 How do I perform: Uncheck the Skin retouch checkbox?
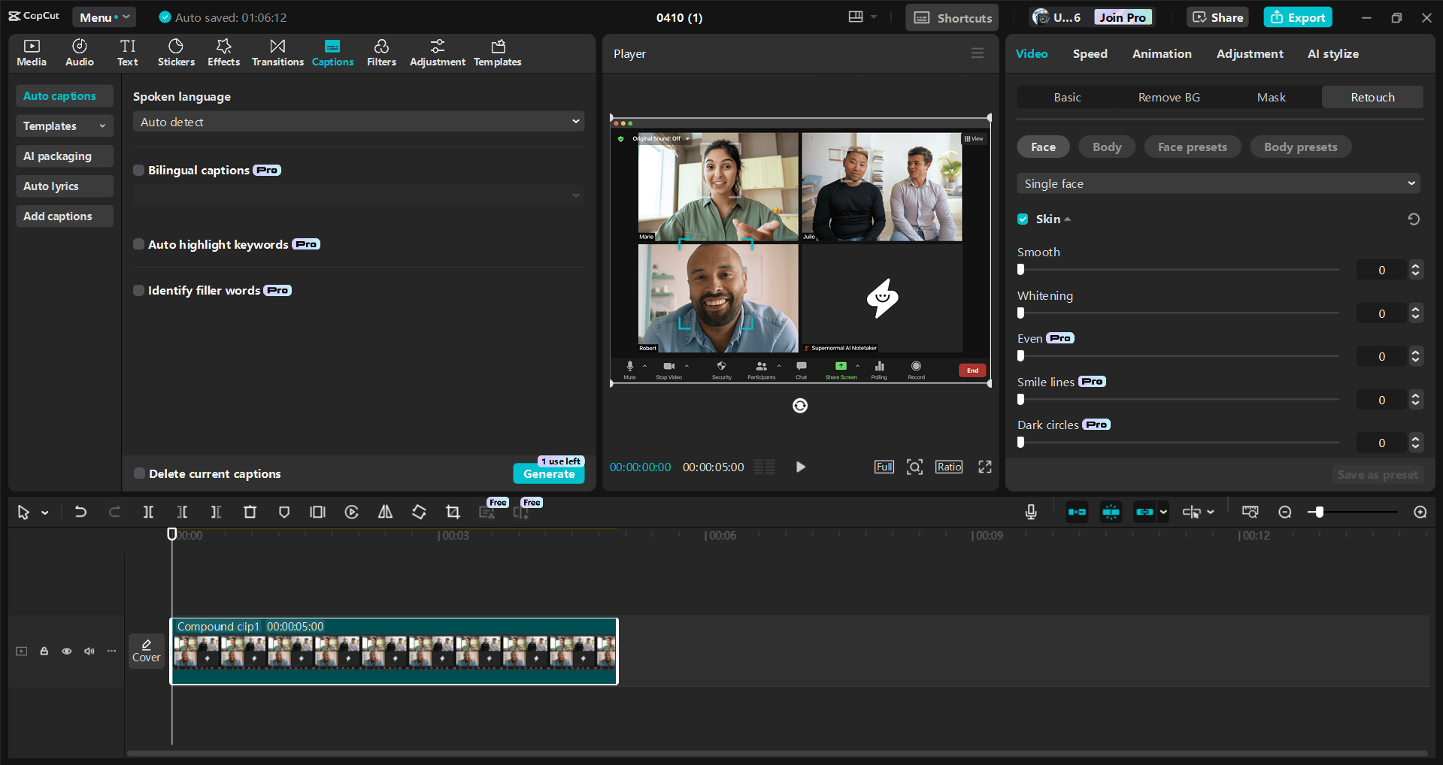point(1023,219)
